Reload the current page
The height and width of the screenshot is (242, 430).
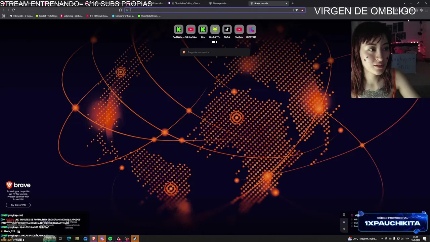(13, 10)
